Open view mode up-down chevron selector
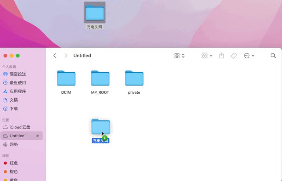 183,56
